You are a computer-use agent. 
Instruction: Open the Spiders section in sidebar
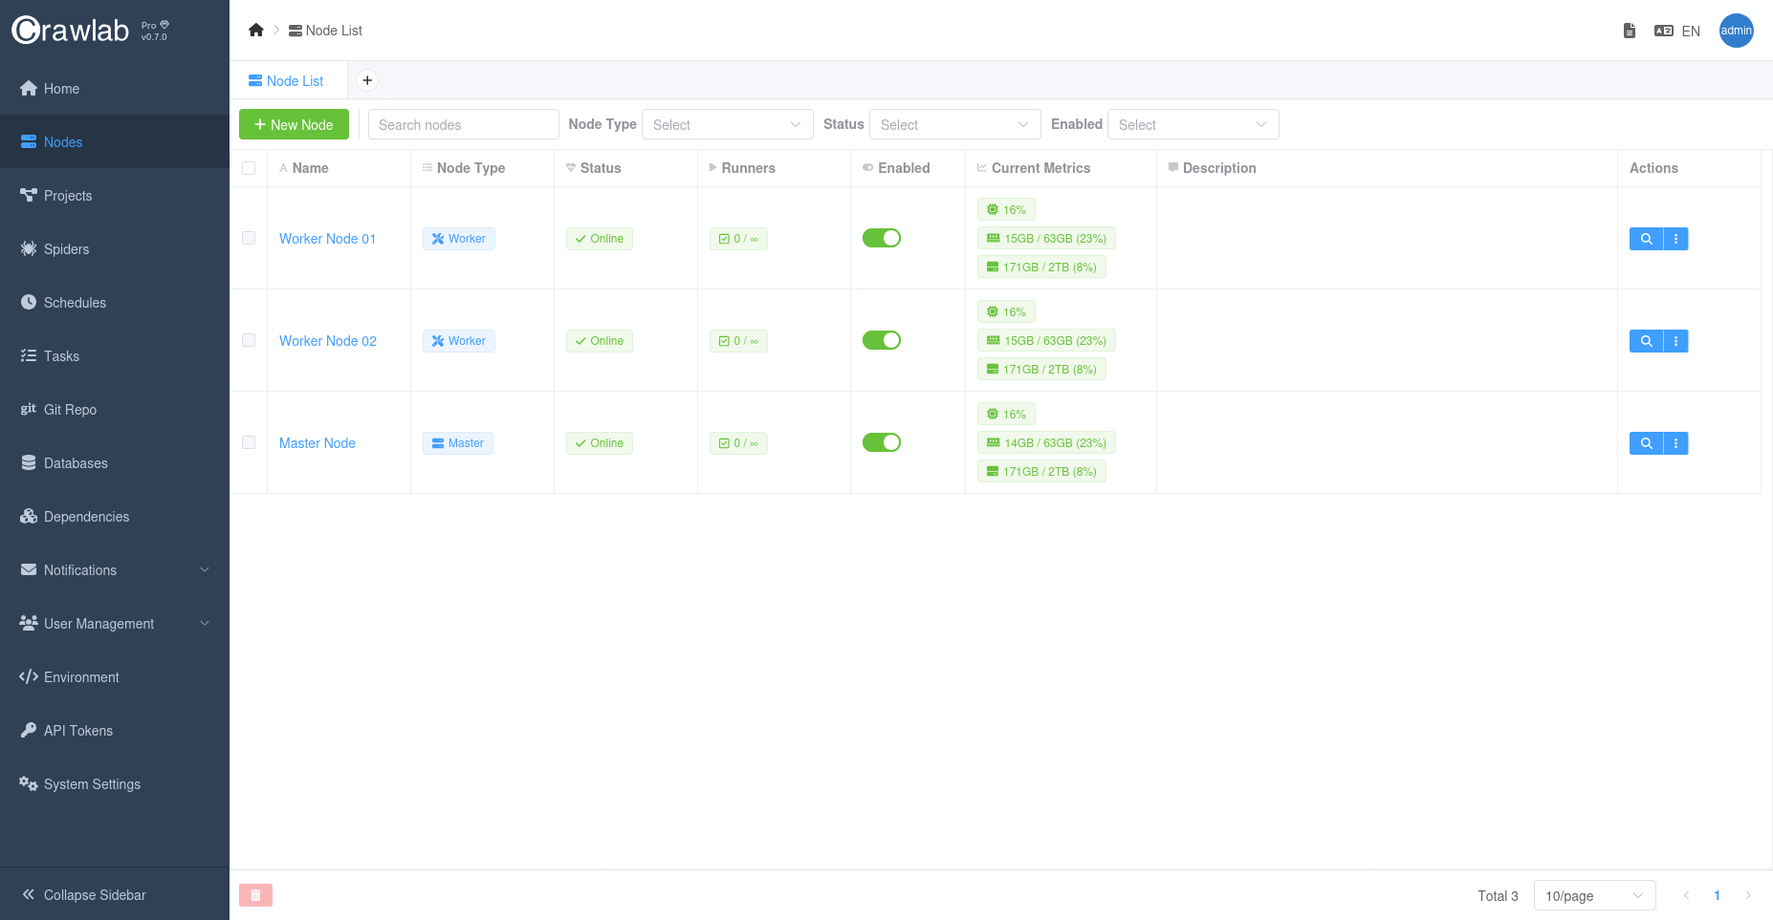click(65, 248)
